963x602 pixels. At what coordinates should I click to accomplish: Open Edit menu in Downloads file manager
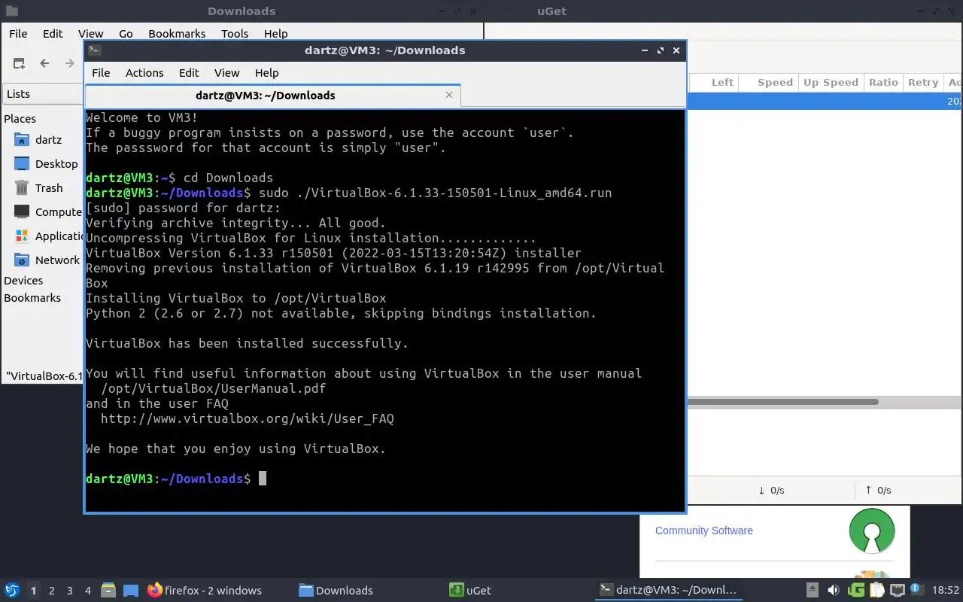(53, 34)
